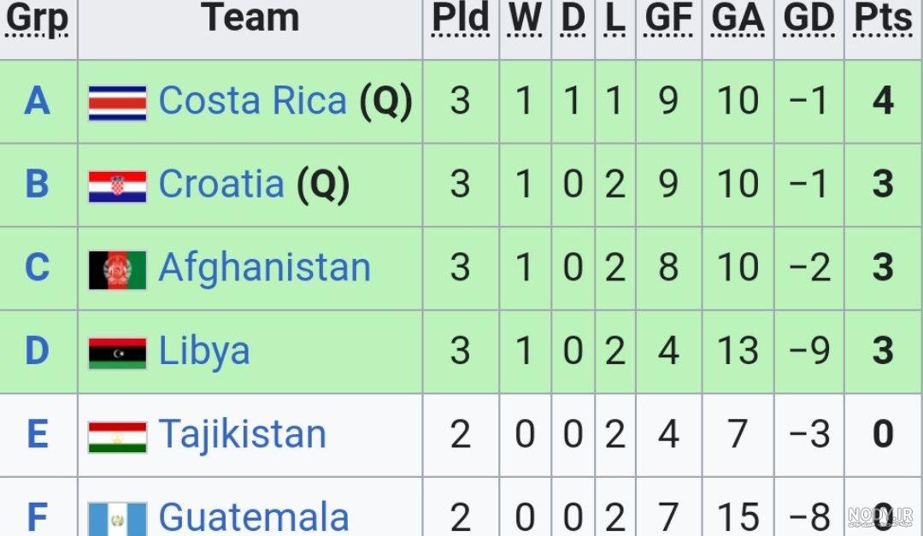
Task: Click the Libya flag icon
Action: tap(117, 353)
